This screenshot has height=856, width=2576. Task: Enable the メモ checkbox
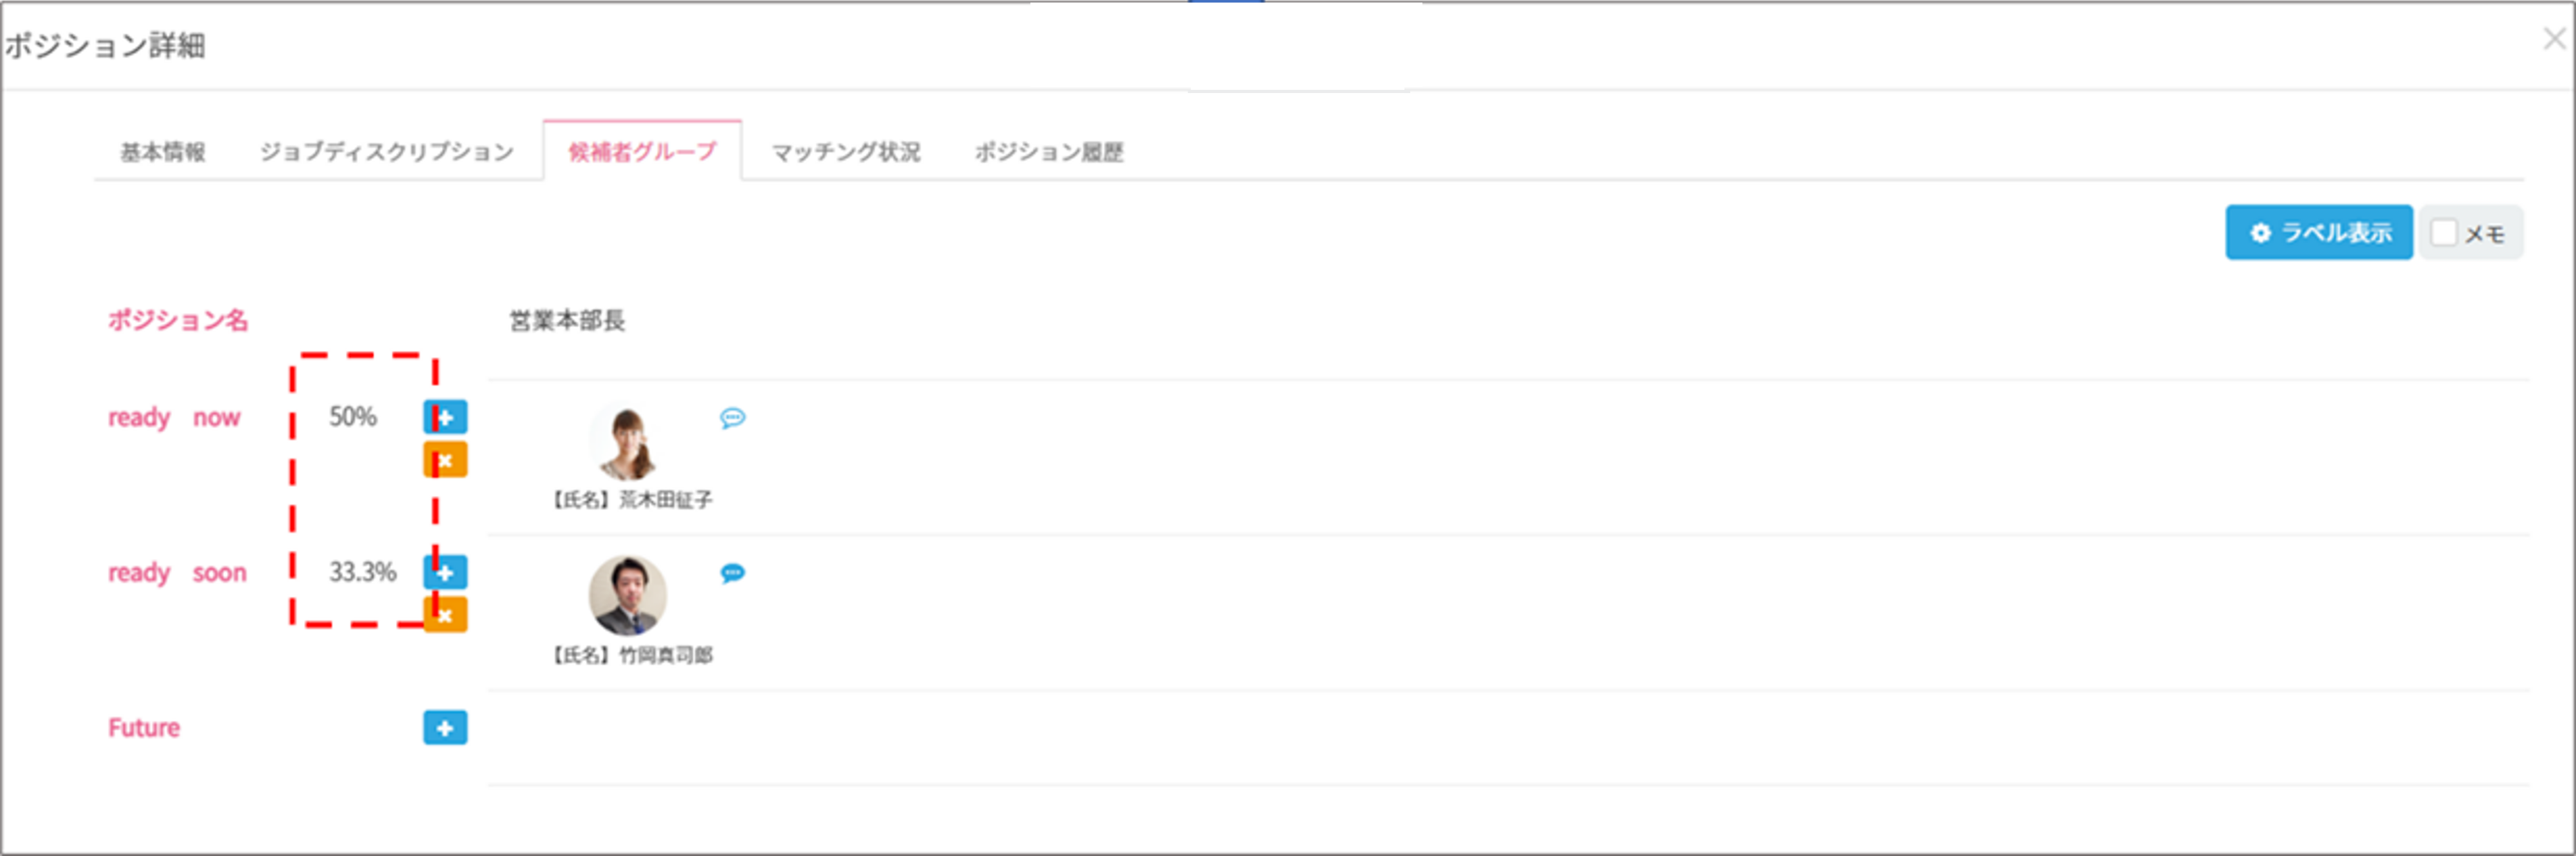coord(2443,233)
